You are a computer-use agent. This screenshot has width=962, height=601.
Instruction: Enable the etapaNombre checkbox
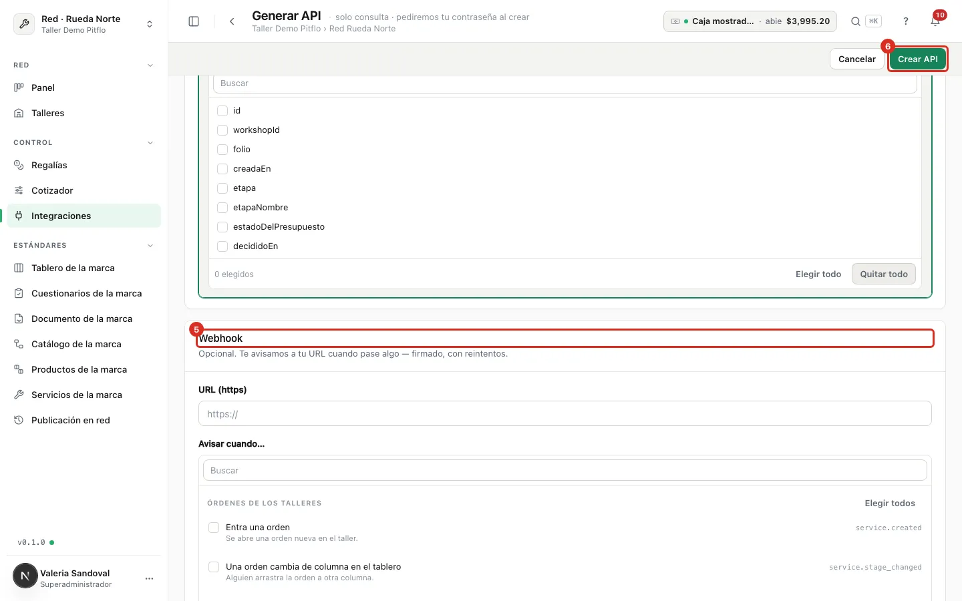pyautogui.click(x=222, y=208)
